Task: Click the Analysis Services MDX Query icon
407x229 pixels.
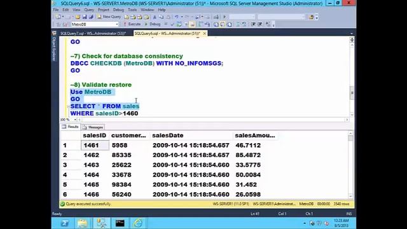Action: pyautogui.click(x=133, y=17)
